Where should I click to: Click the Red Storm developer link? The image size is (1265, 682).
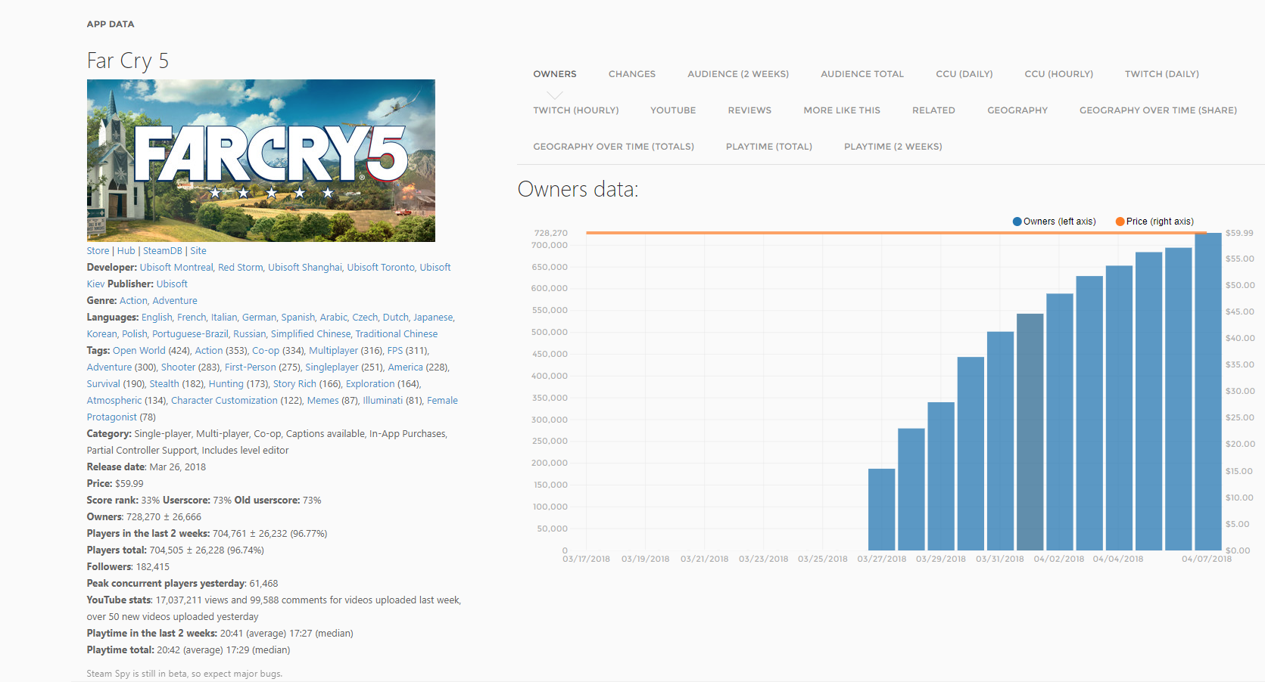[241, 268]
